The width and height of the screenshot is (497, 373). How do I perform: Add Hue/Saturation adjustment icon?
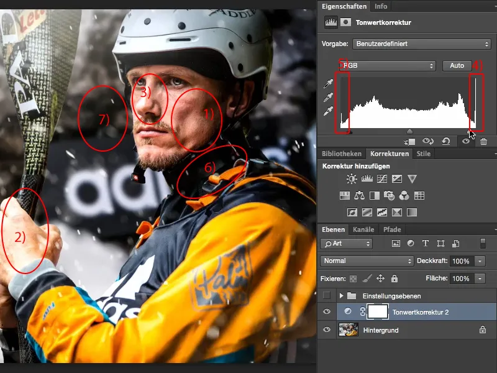point(345,196)
